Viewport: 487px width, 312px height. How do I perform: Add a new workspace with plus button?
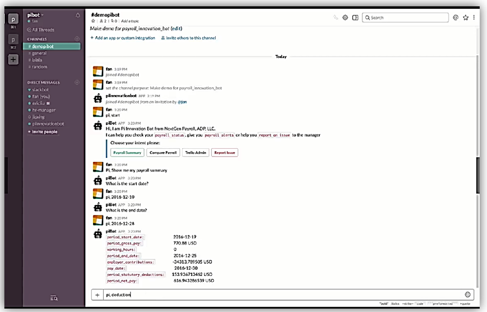pyautogui.click(x=13, y=59)
